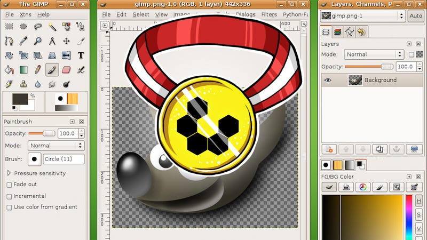Screen dimensions: 427x240
Task: Click the Duplicate Layer button
Action: [379, 149]
